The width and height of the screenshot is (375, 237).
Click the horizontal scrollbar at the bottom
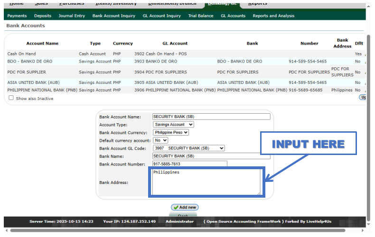(x=190, y=230)
